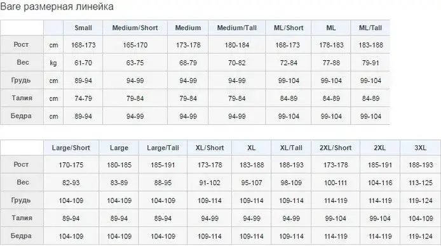This screenshot has width=441, height=246.
Task: Click the Large/Tall column header
Action: tap(163, 148)
